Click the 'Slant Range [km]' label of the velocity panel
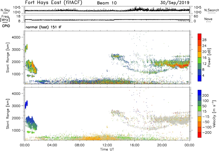The height and width of the screenshot is (151, 219). 8,114
